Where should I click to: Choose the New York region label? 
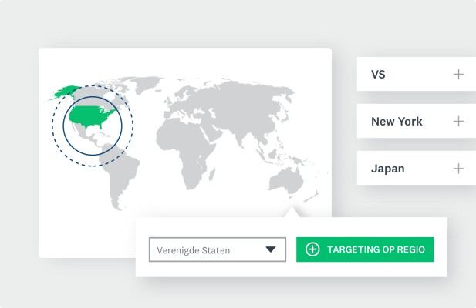tap(397, 122)
